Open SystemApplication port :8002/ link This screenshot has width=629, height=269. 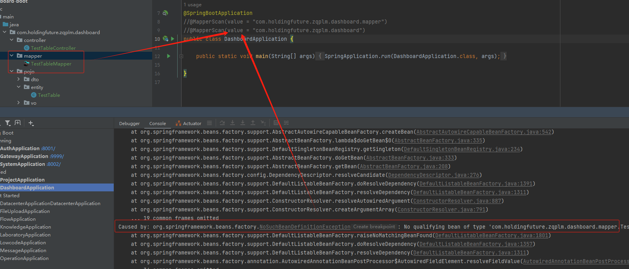[x=54, y=164]
